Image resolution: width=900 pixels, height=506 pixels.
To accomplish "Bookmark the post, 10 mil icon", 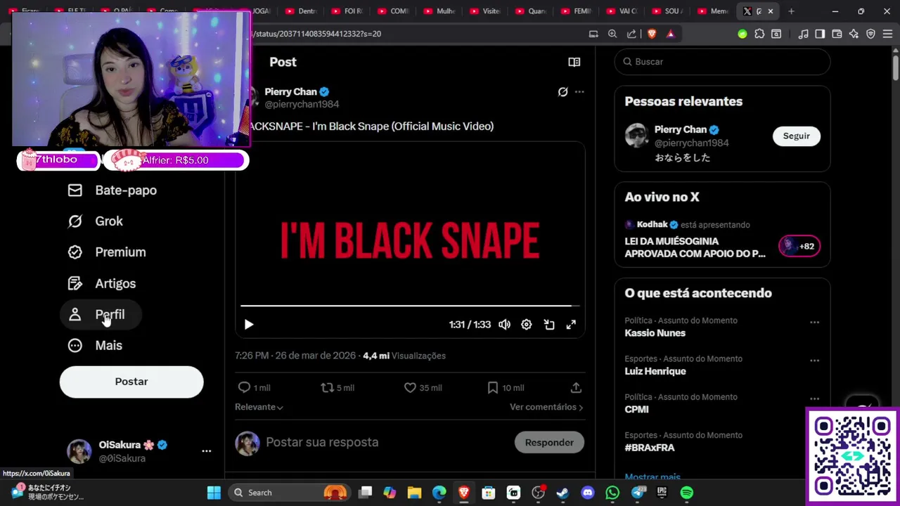I will click(505, 388).
